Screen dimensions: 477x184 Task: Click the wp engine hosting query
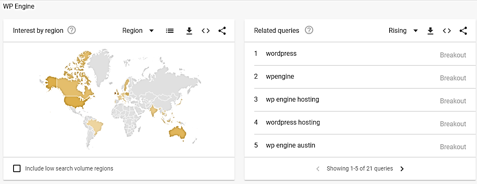coord(292,100)
